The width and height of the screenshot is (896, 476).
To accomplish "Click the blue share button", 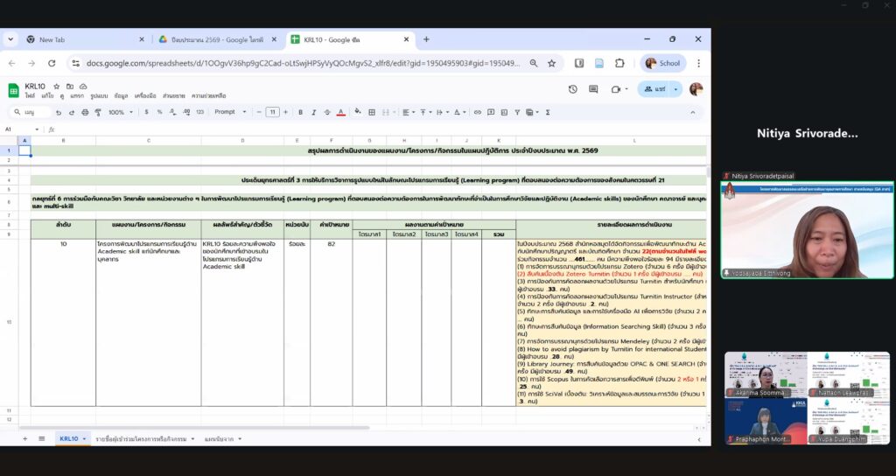I will 655,89.
